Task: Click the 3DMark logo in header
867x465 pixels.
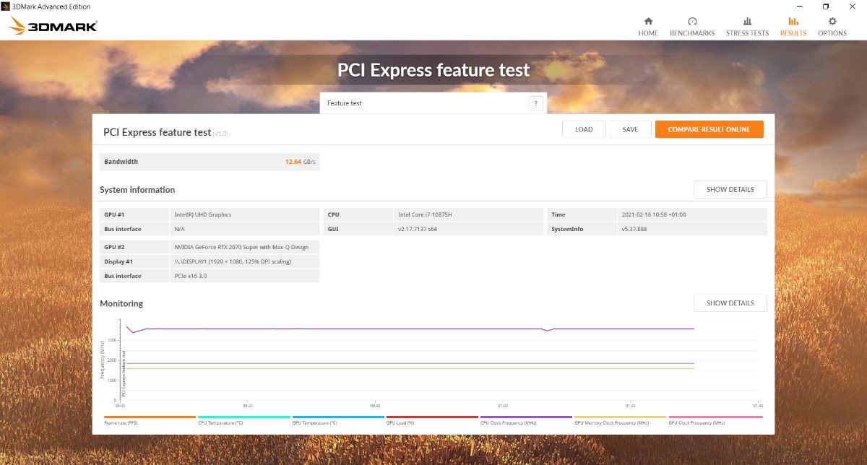Action: 53,27
